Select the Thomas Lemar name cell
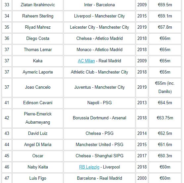This screenshot has height=183, width=184. pos(38,50)
